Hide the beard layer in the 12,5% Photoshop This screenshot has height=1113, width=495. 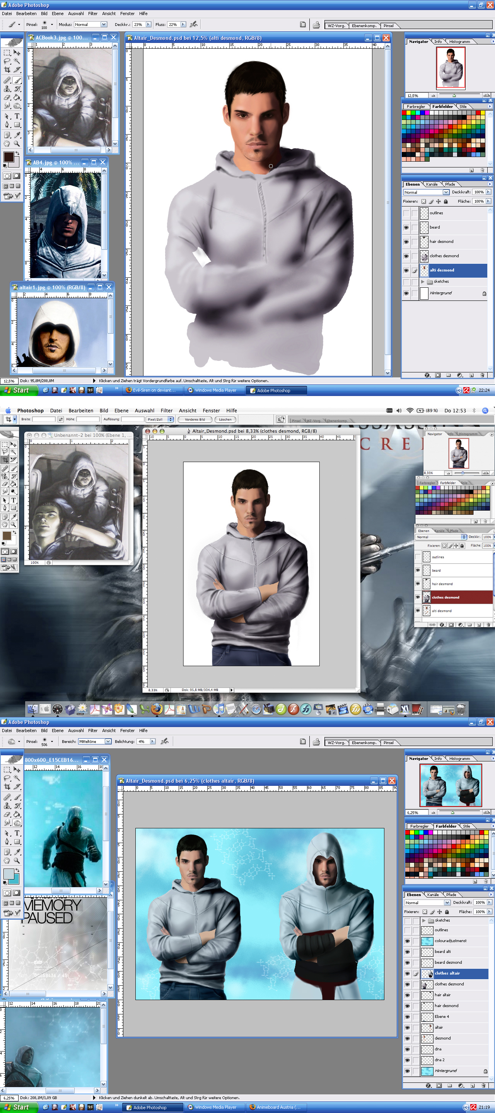(x=406, y=227)
